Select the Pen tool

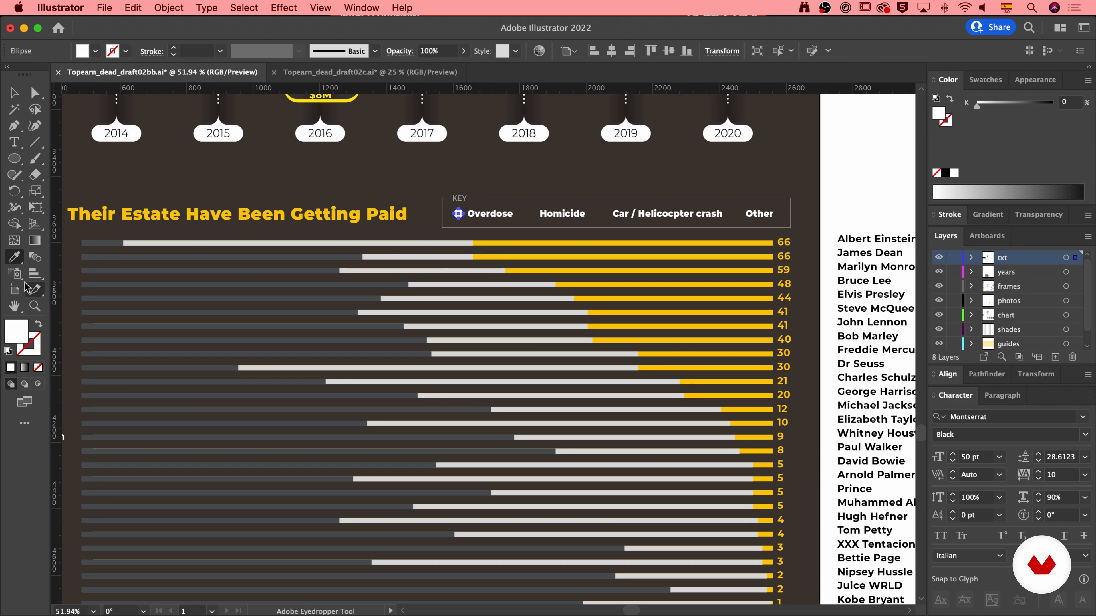pos(14,126)
